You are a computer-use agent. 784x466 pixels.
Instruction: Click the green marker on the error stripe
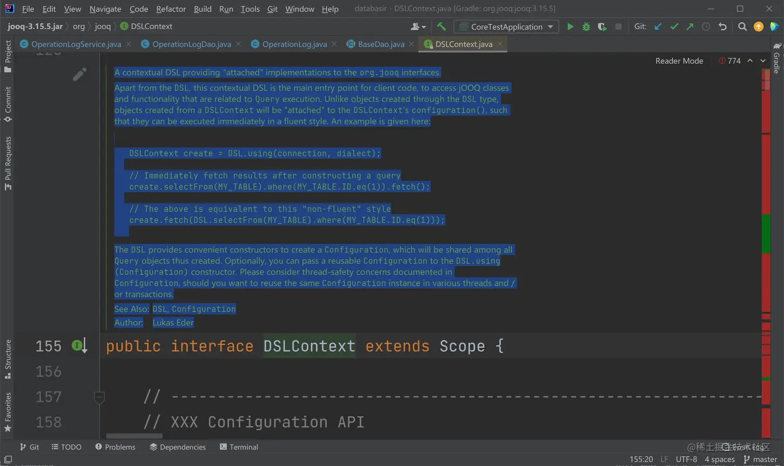click(x=766, y=233)
